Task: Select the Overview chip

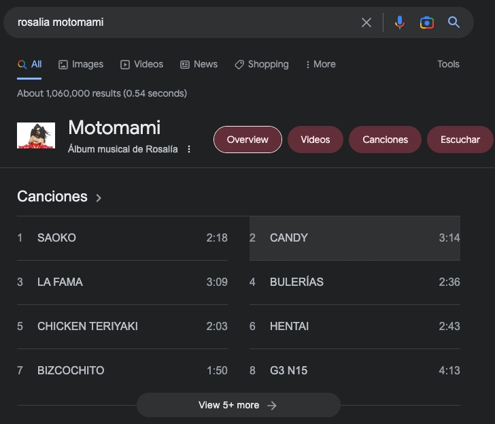Action: (247, 140)
